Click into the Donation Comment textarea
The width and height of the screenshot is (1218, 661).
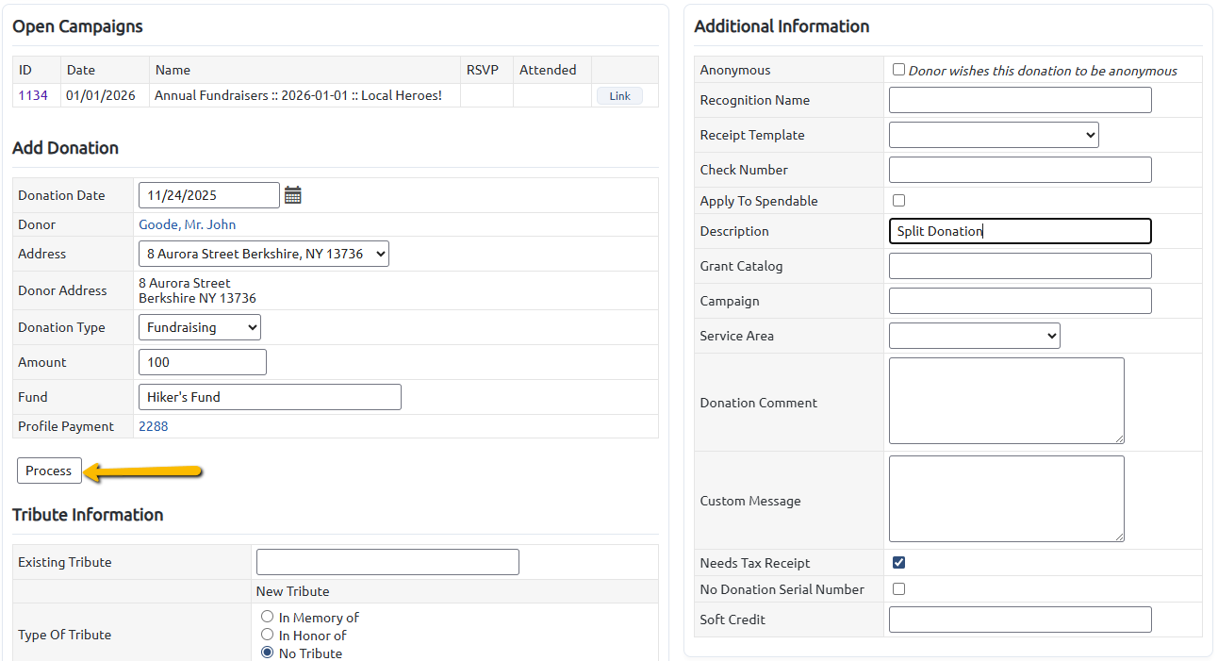pyautogui.click(x=1007, y=401)
